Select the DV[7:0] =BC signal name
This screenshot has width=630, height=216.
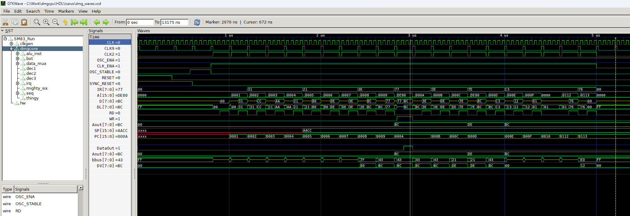[x=110, y=166]
